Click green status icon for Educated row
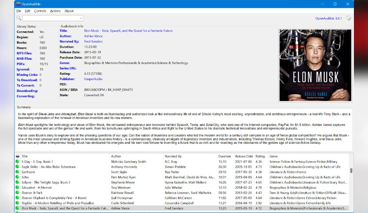 [17, 187]
